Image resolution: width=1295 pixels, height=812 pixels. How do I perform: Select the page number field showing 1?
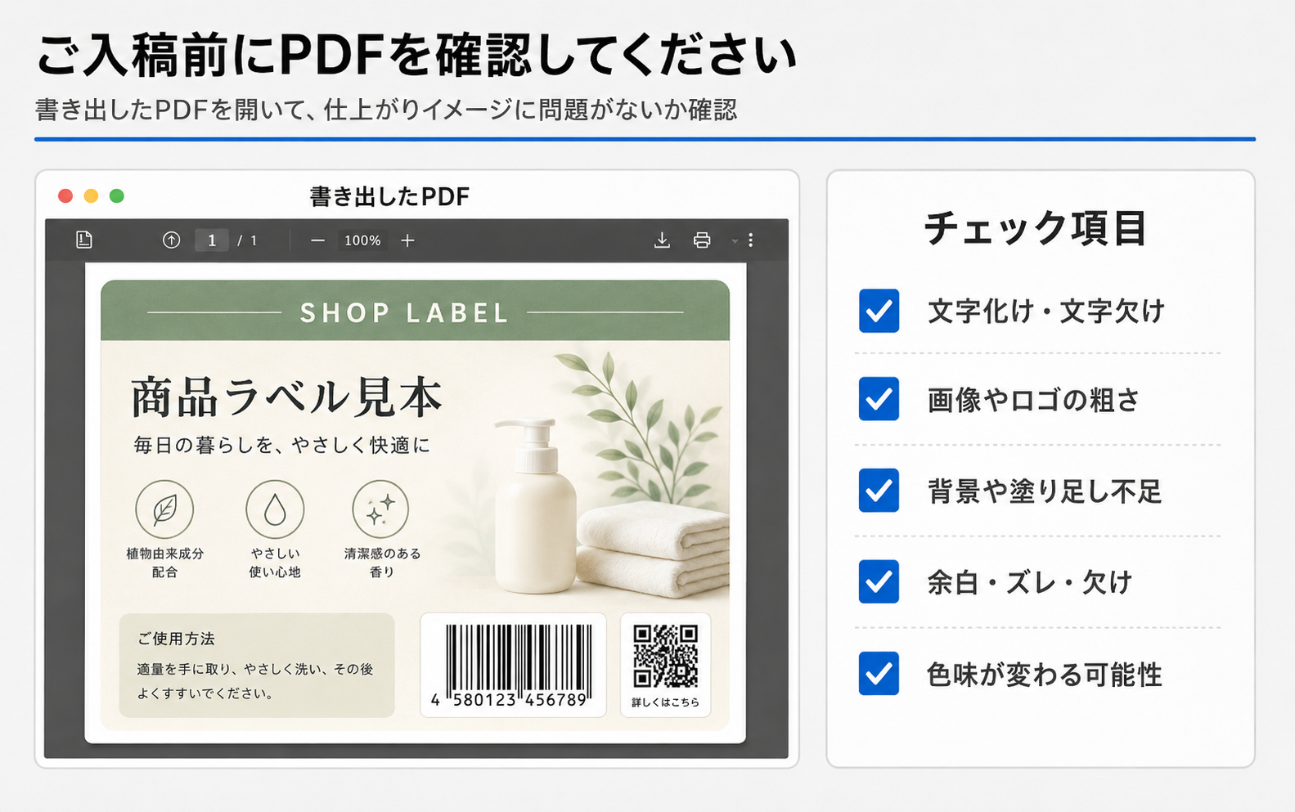pyautogui.click(x=212, y=240)
